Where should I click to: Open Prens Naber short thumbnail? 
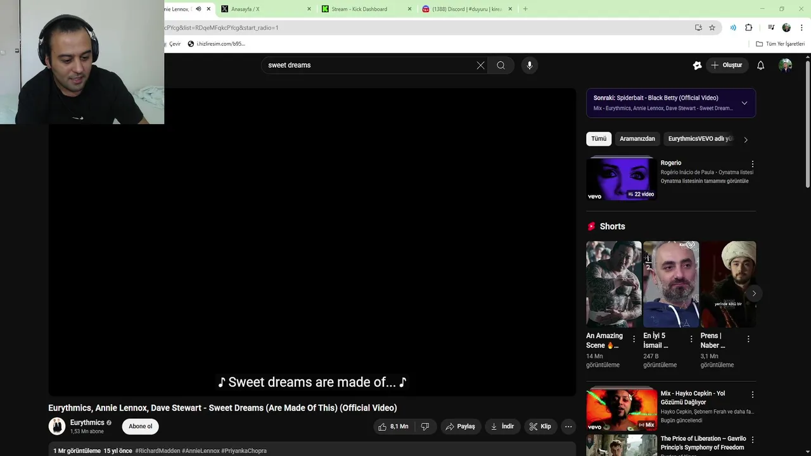(728, 284)
